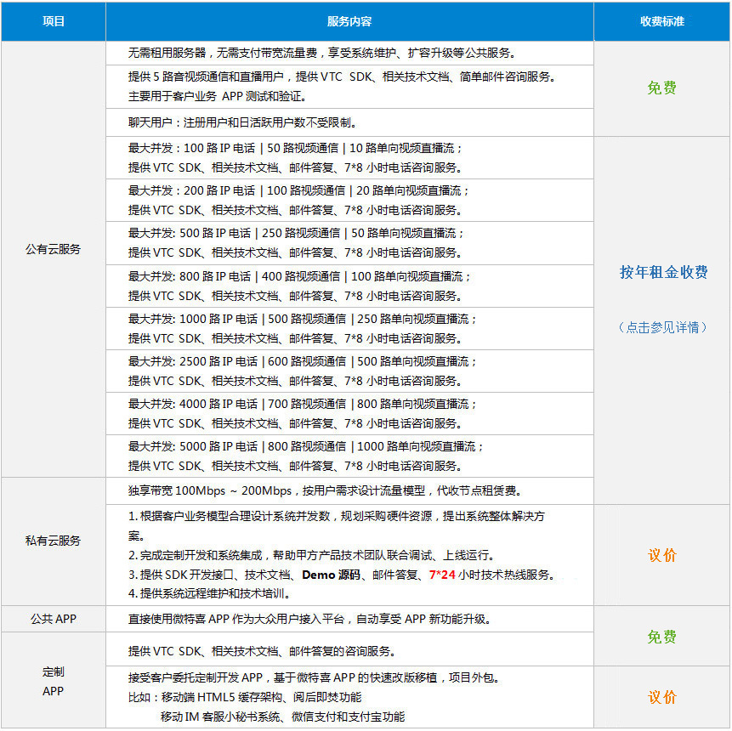
Task: Click the 公共 APP row label
Action: (x=54, y=619)
